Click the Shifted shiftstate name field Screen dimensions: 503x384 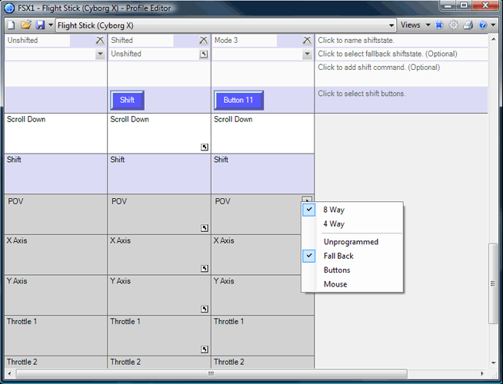tap(142, 41)
